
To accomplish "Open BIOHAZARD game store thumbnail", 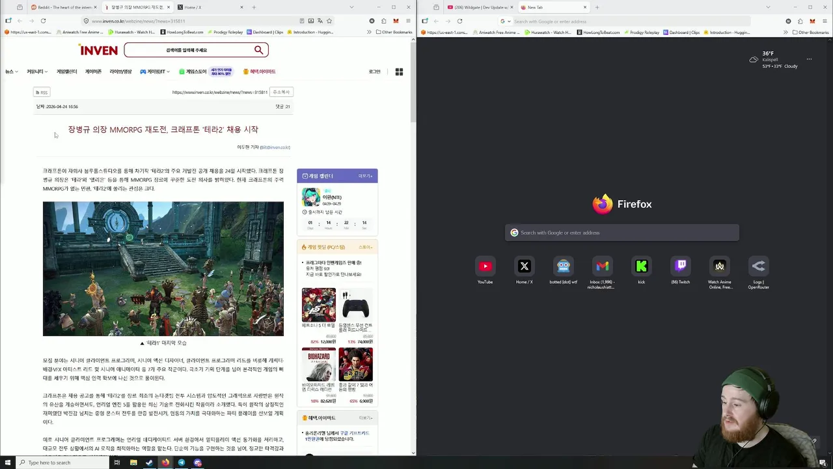I will 319,364.
